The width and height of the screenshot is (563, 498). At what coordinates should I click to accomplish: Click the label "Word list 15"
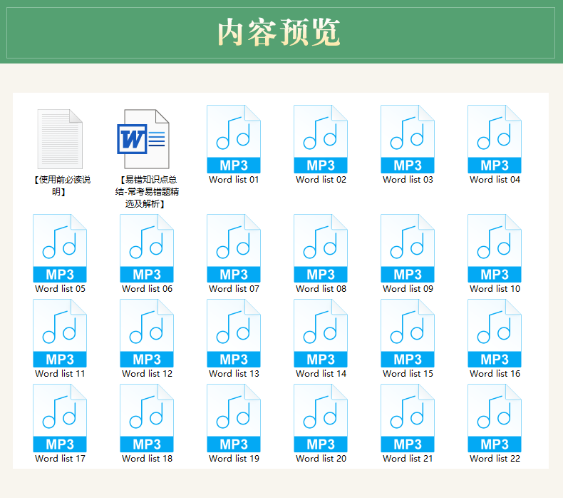click(x=408, y=374)
